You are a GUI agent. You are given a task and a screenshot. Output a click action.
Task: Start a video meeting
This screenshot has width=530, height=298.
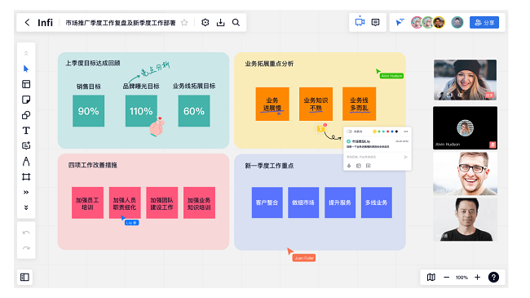pos(360,22)
